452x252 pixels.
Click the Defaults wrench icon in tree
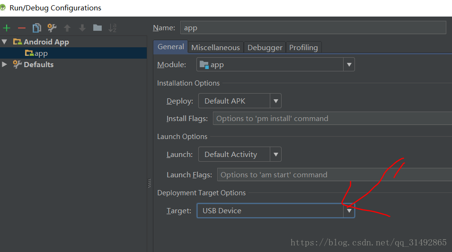[18, 64]
